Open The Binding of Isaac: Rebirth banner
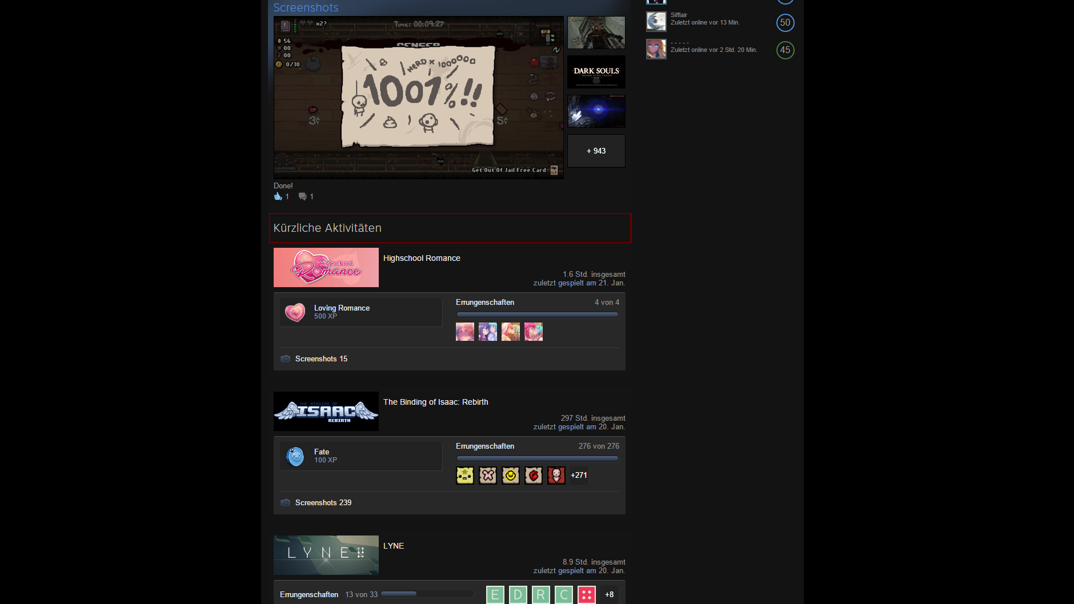 pyautogui.click(x=326, y=411)
